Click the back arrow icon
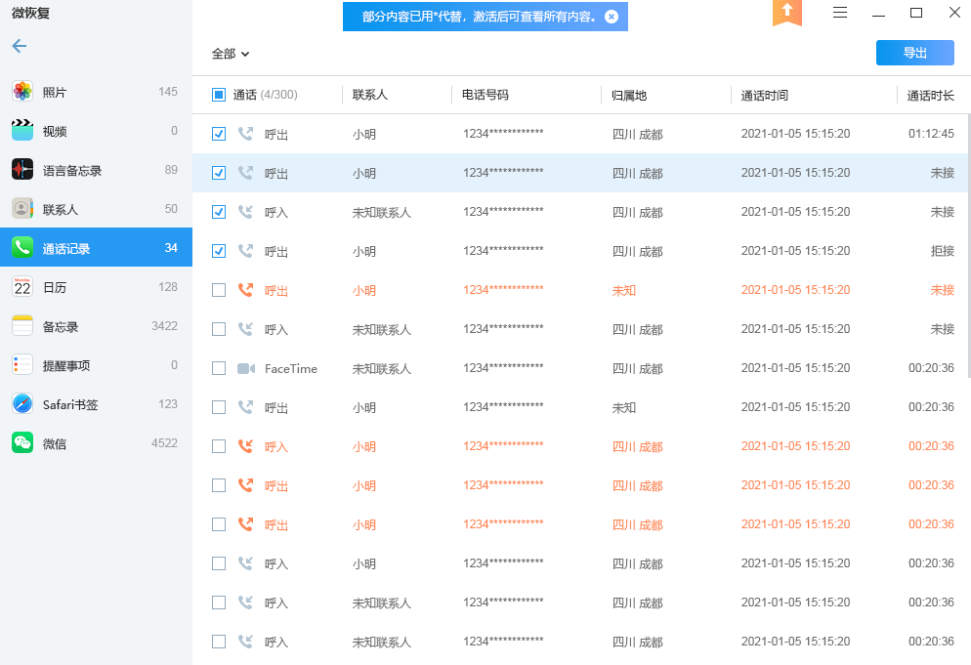The height and width of the screenshot is (665, 971). pos(19,46)
